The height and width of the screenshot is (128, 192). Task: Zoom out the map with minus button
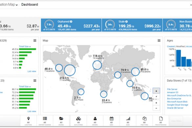(x=156, y=108)
